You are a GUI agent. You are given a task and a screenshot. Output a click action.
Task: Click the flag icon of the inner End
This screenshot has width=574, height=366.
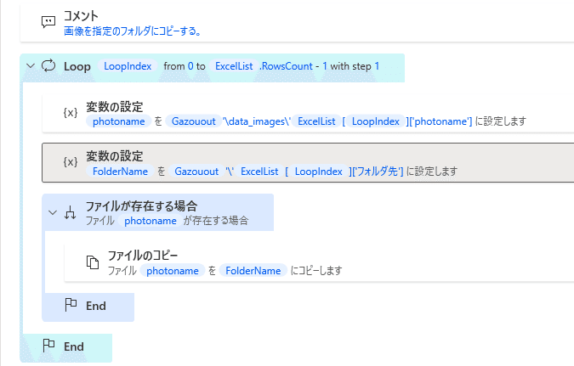click(x=71, y=305)
